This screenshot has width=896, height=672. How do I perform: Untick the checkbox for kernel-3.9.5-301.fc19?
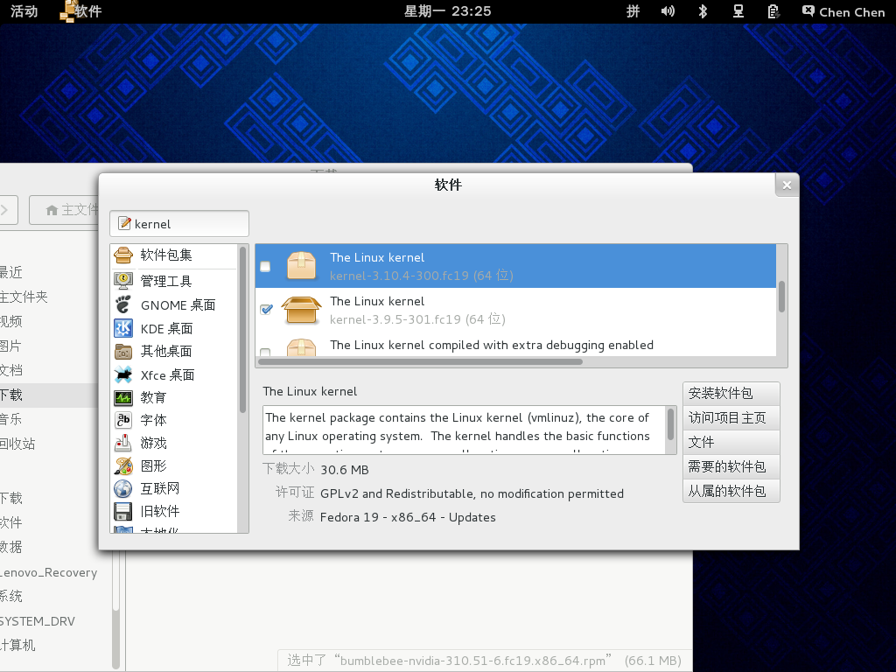pos(266,309)
